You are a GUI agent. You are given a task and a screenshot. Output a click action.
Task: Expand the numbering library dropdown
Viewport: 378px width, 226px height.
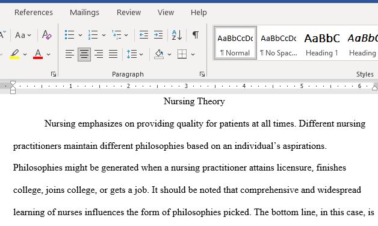(104, 35)
